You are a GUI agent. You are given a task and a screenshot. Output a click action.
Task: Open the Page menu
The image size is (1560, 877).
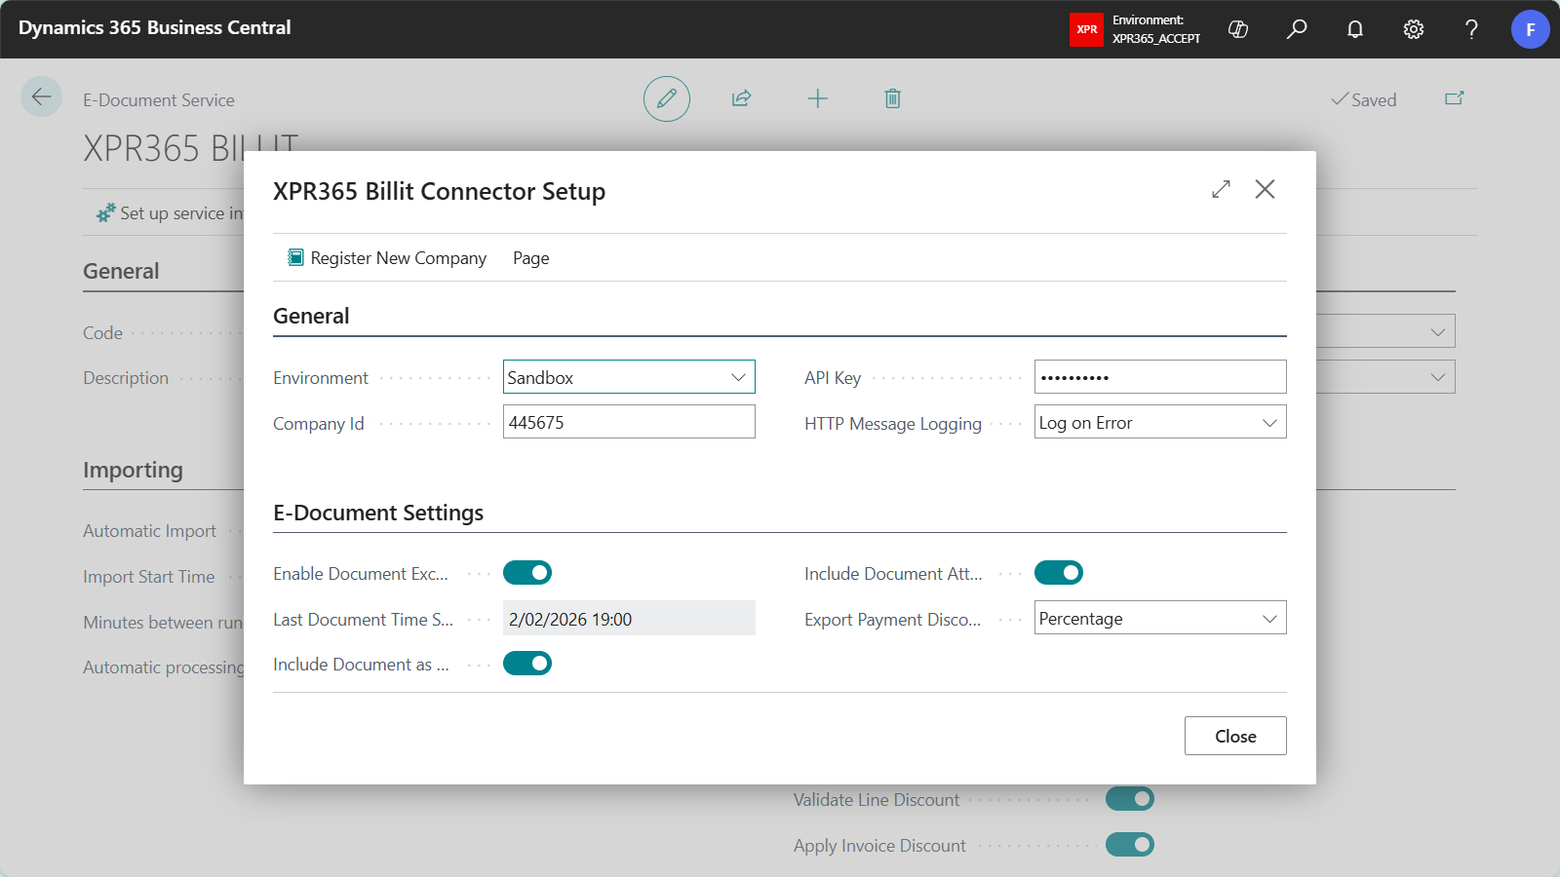(530, 257)
